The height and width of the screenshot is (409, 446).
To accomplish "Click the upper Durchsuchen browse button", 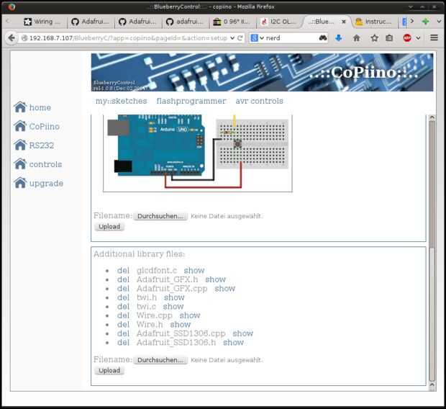I will (160, 216).
